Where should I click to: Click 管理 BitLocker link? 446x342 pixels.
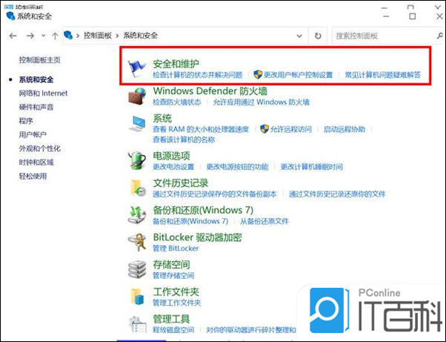click(x=176, y=249)
